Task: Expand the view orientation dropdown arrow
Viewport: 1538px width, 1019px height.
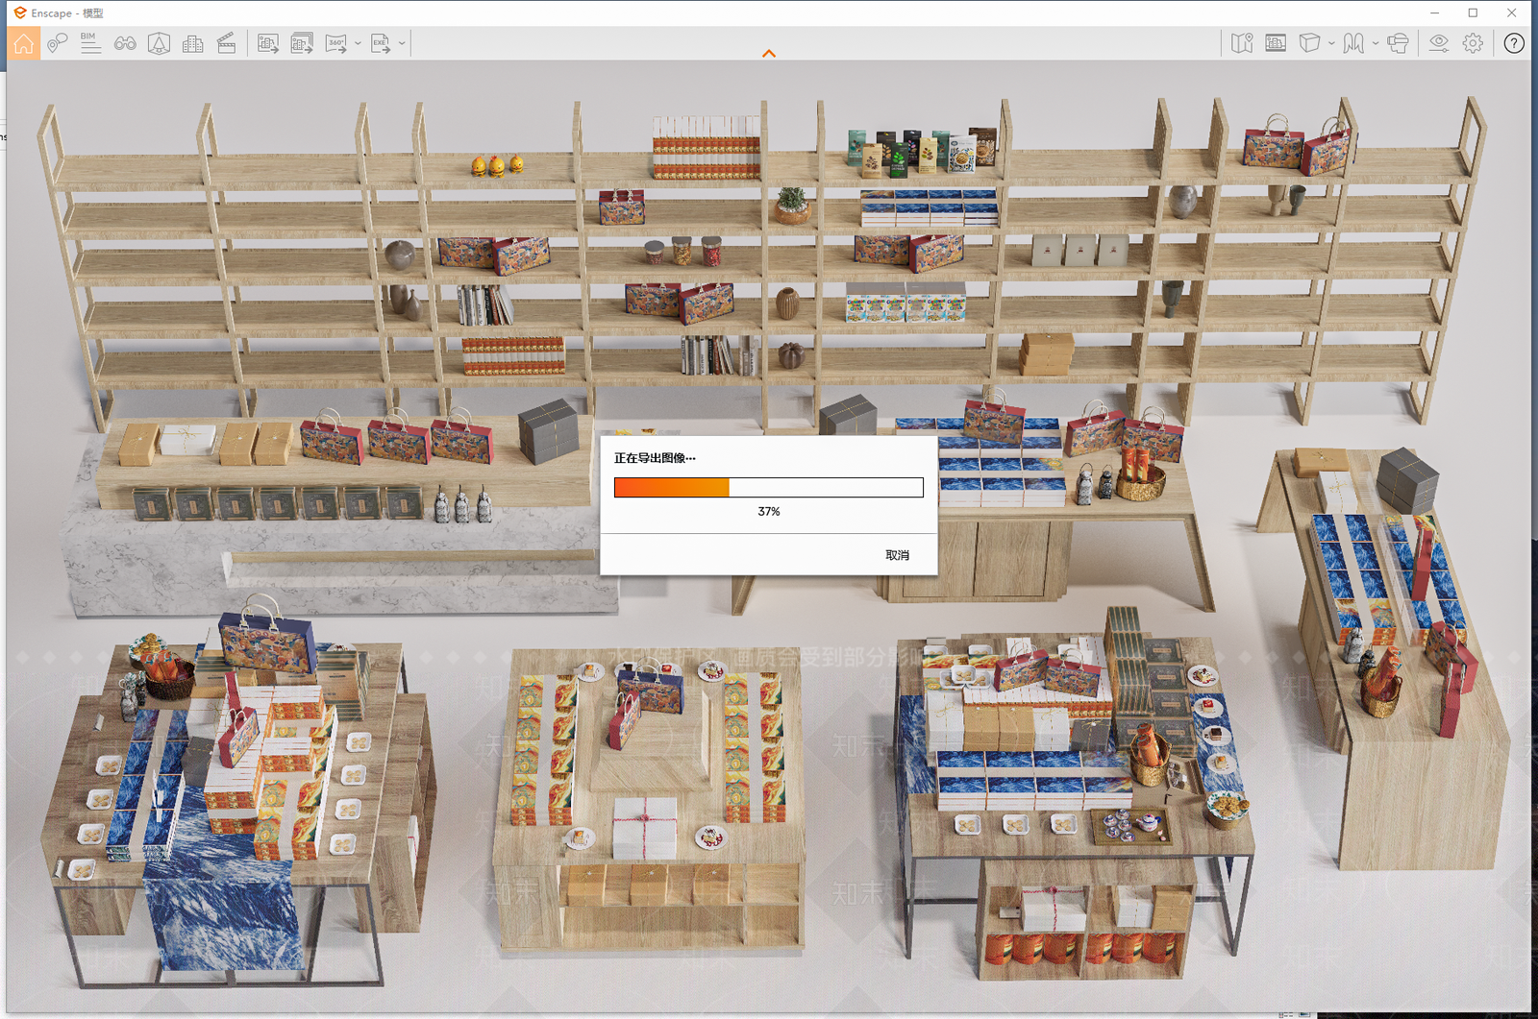Action: click(1331, 43)
